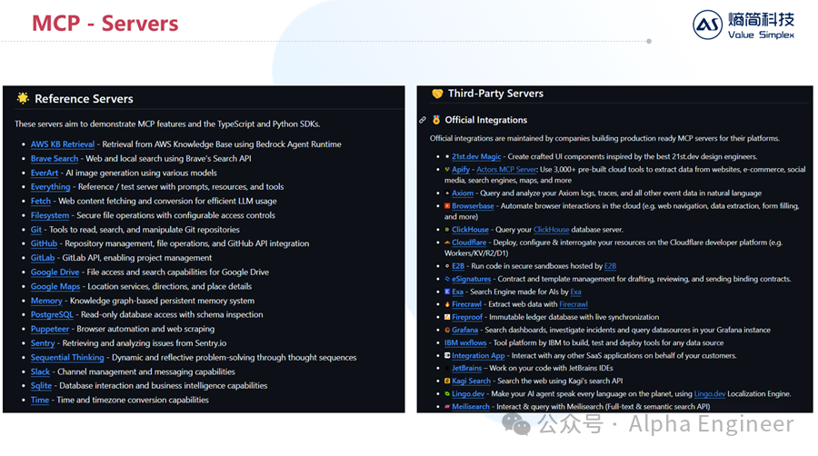Click the Sequential Thinking link
This screenshot has width=818, height=456.
point(67,358)
